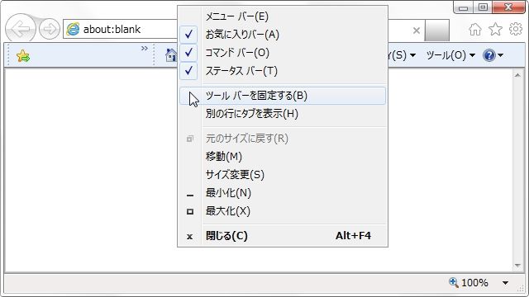Go back with the browser Back arrow

(20, 29)
